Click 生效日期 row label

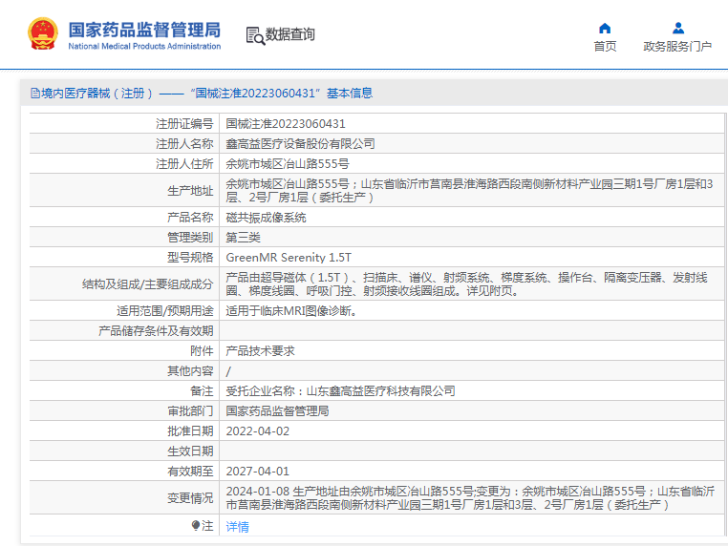click(190, 451)
